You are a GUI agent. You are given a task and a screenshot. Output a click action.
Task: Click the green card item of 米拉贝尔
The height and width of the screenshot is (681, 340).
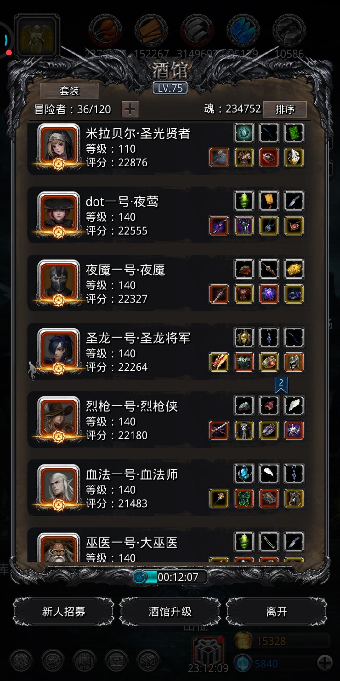coord(294,133)
